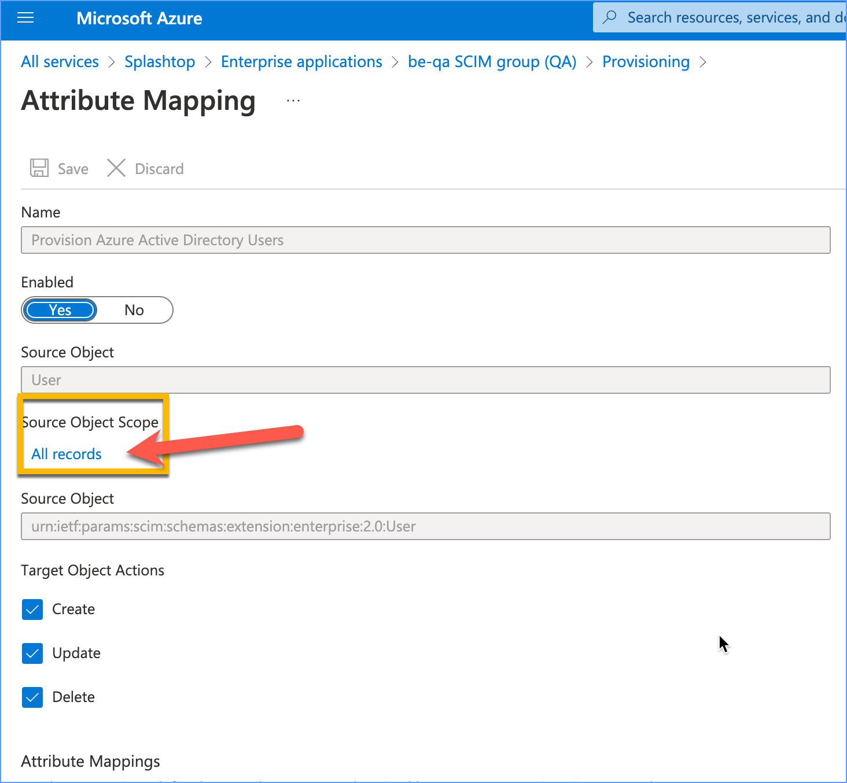Open the All records scope link
The width and height of the screenshot is (847, 783).
(67, 454)
